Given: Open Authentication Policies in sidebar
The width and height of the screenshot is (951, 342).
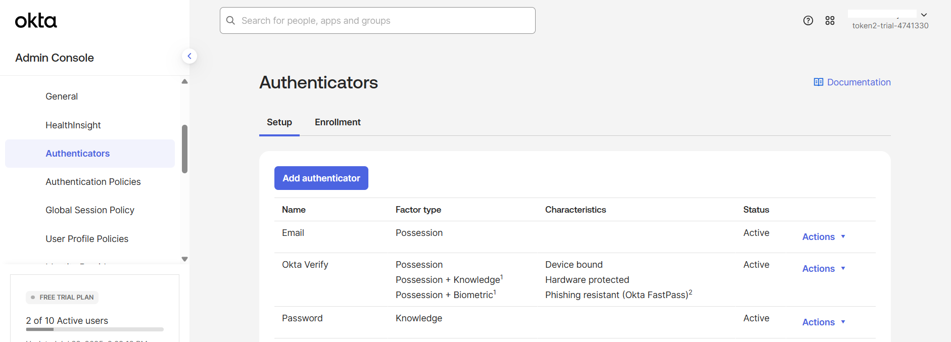Looking at the screenshot, I should [x=93, y=182].
